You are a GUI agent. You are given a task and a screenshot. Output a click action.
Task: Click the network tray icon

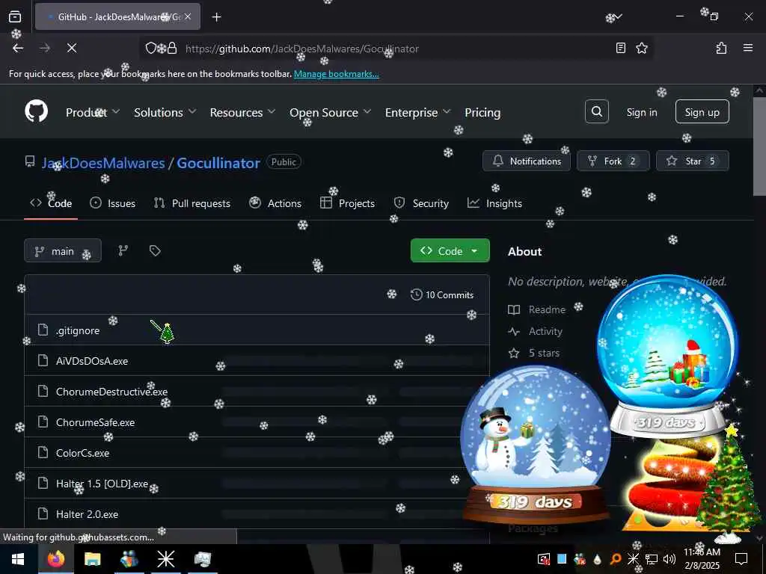click(x=652, y=559)
